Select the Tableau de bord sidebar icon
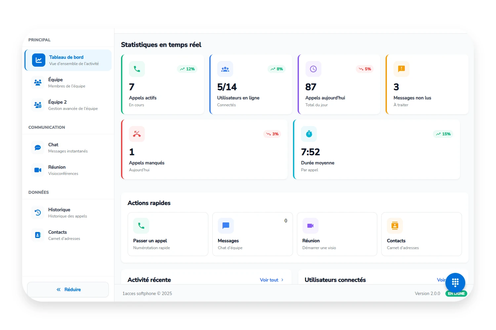 click(x=39, y=60)
